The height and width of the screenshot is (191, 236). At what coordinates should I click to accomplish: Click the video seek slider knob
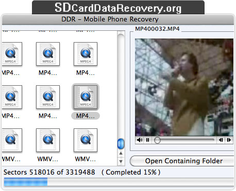[157, 140]
